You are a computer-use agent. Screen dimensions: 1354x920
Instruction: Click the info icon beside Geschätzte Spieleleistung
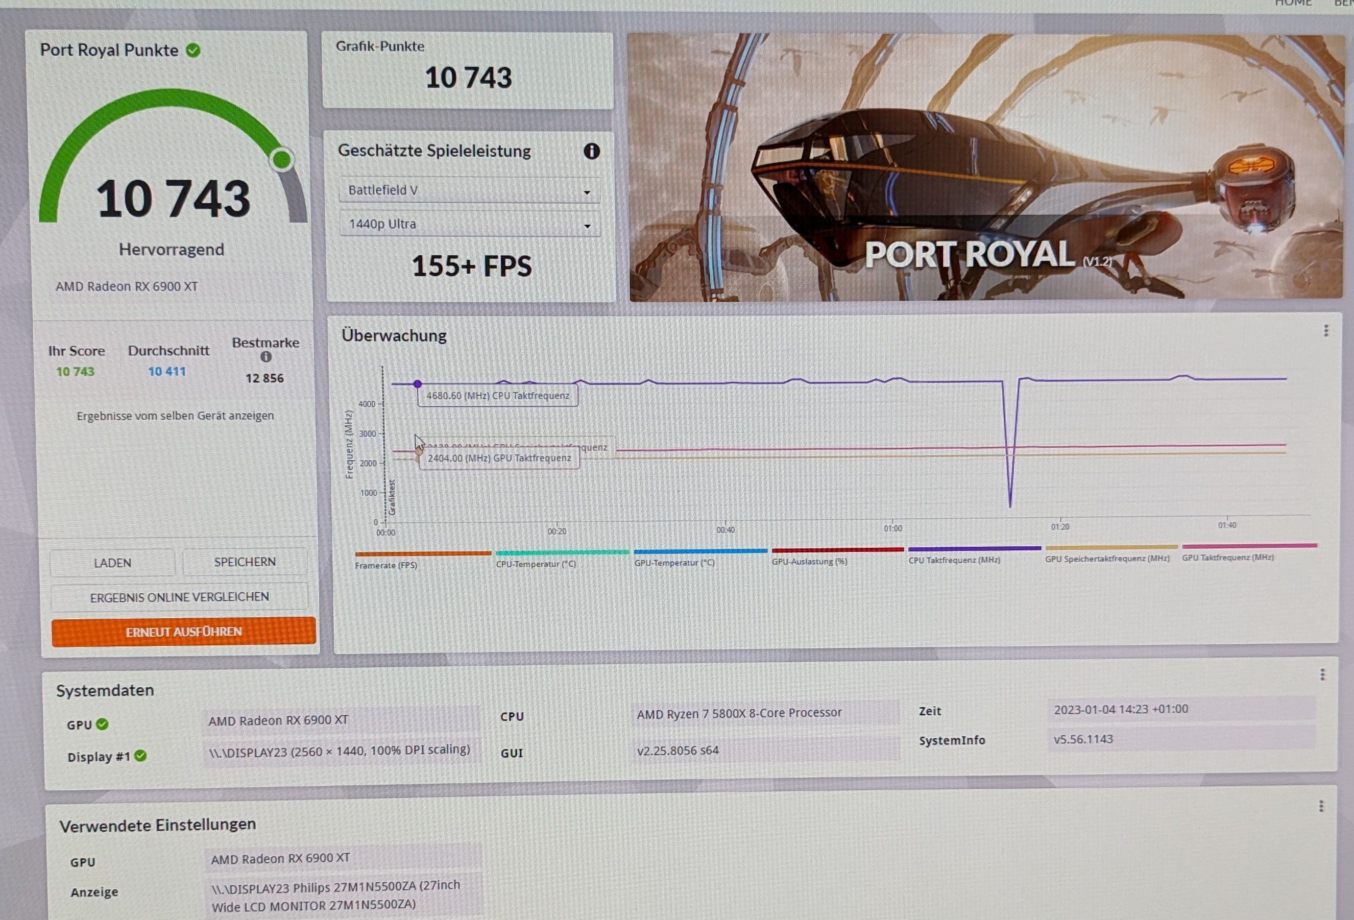click(x=591, y=152)
